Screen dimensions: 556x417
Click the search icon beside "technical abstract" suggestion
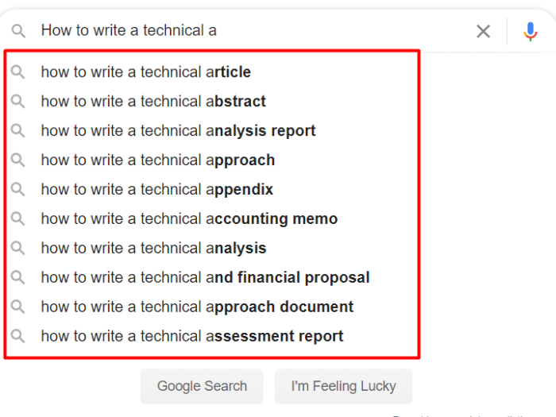coord(18,102)
